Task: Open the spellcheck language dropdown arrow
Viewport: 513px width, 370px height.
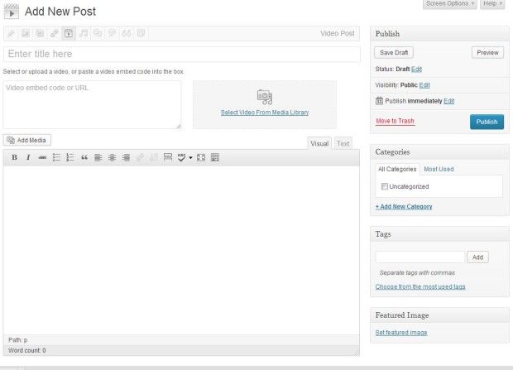Action: [190, 157]
